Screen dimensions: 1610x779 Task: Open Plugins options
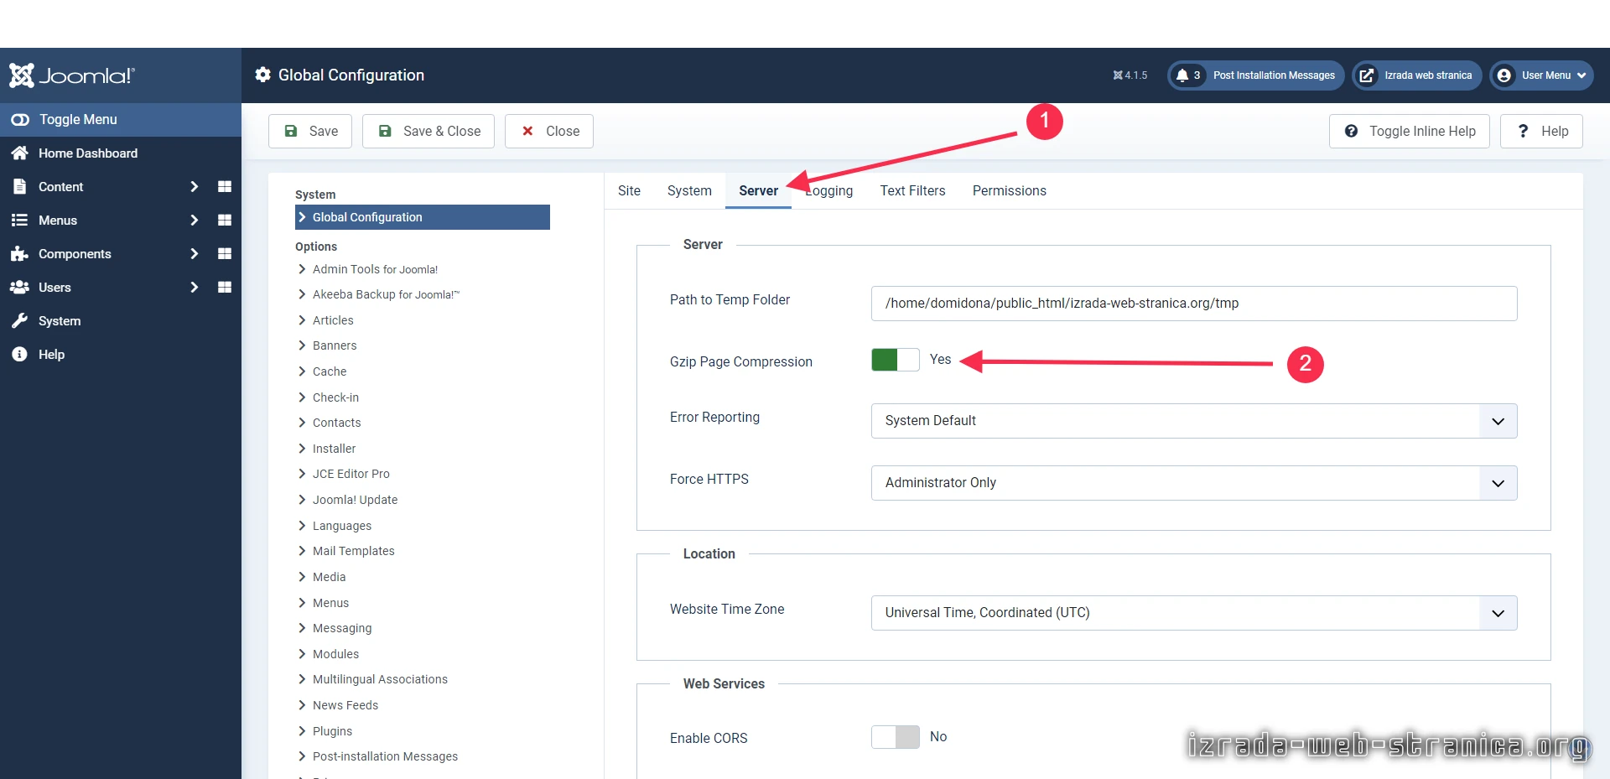coord(332,731)
